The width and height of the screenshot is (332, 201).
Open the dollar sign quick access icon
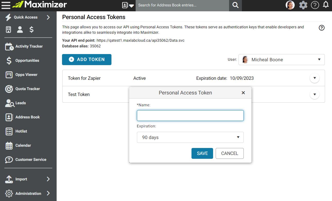tap(31, 30)
